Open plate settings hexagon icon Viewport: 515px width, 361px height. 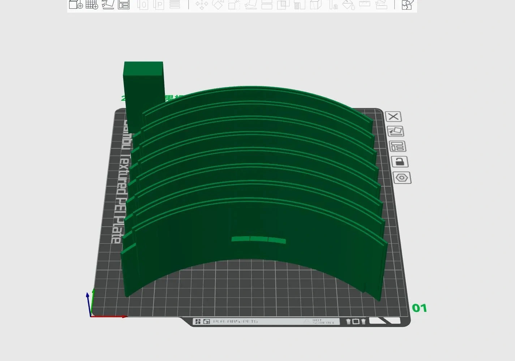click(402, 178)
